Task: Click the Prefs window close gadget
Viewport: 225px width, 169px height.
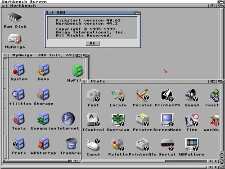Action: click(84, 82)
